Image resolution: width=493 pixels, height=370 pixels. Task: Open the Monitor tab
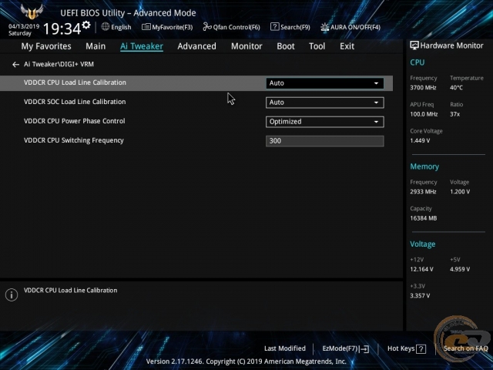tap(246, 46)
